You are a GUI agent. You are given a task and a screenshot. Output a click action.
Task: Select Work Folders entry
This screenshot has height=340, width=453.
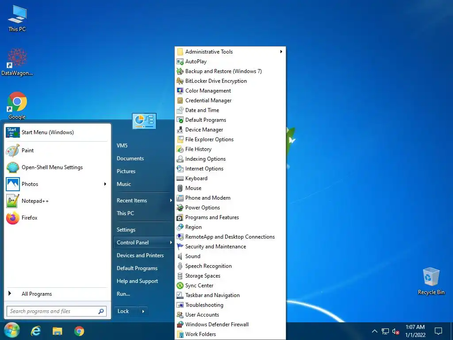[x=230, y=334]
